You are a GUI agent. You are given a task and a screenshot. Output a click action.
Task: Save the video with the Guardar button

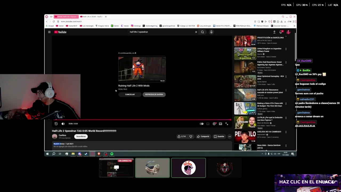219,137
